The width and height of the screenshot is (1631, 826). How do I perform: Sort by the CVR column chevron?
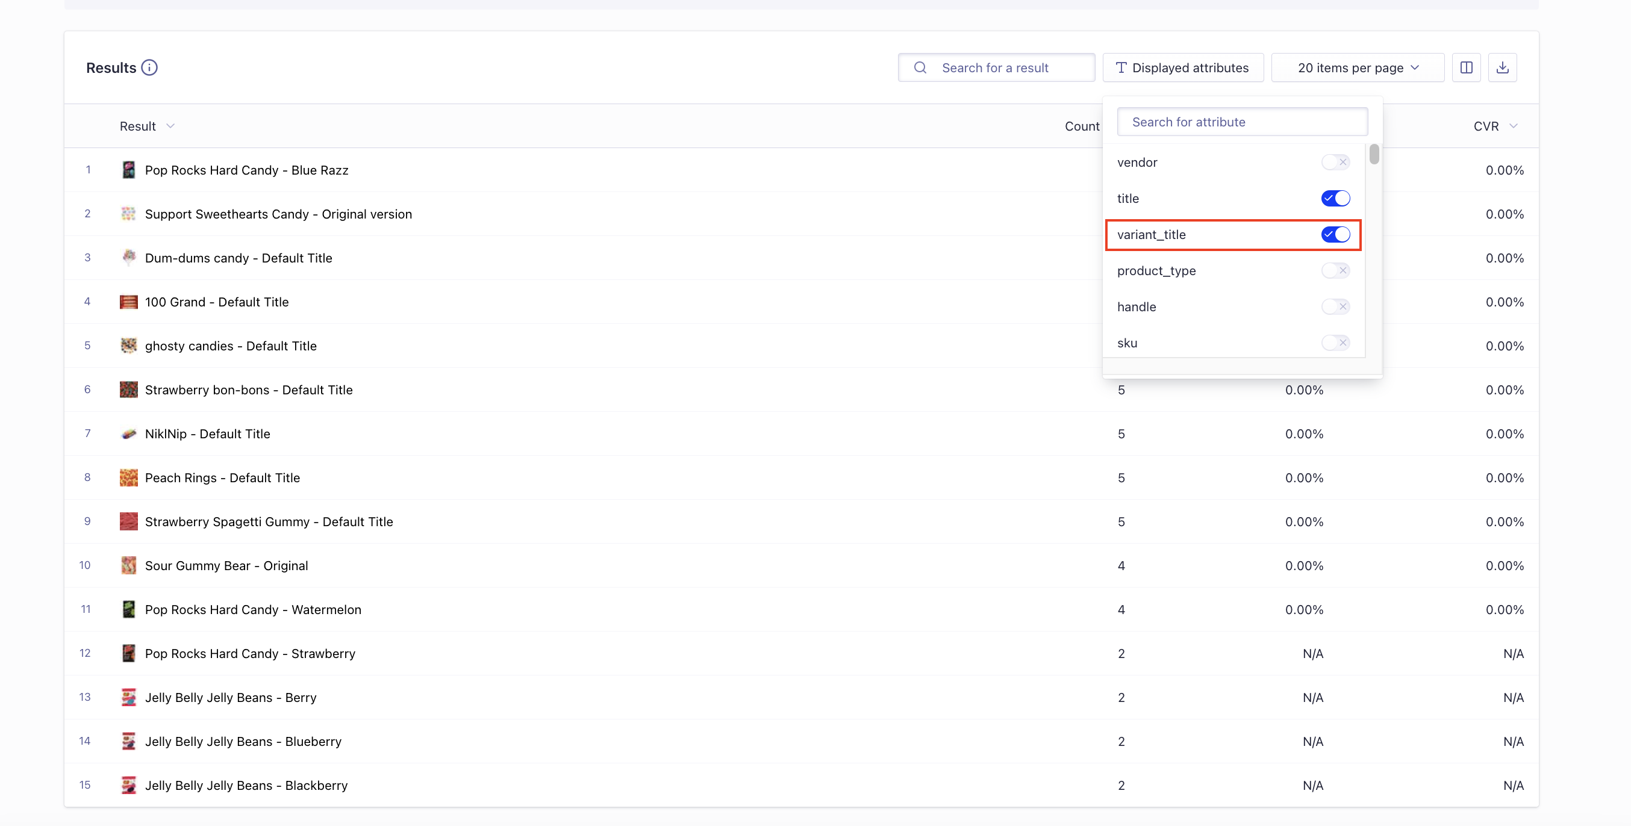tap(1513, 126)
